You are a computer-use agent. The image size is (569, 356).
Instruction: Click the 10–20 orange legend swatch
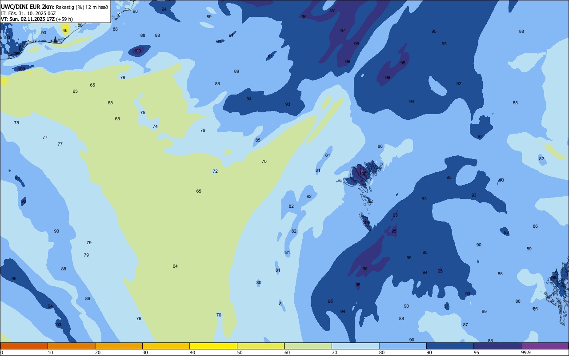point(71,346)
